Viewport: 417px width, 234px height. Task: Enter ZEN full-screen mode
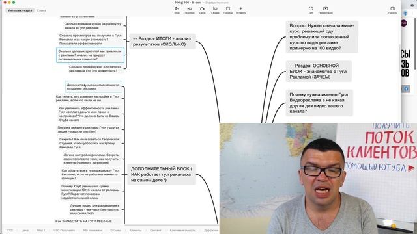click(x=311, y=10)
